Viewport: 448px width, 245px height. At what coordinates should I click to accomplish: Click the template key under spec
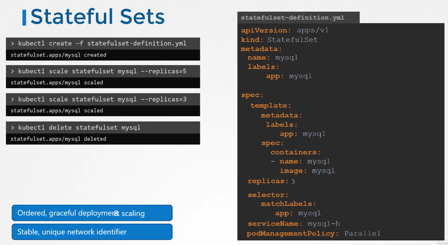click(270, 105)
